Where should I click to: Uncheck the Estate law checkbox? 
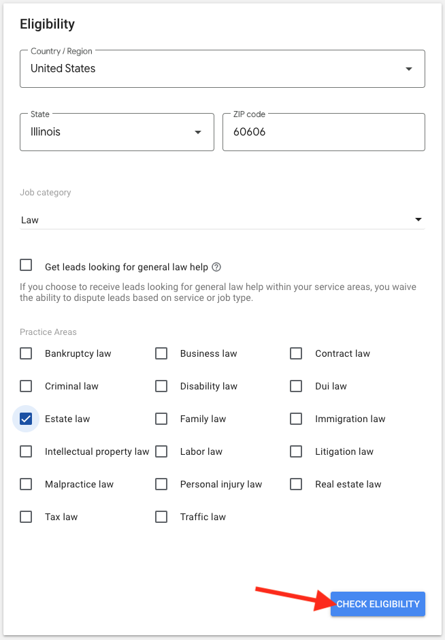coord(26,419)
